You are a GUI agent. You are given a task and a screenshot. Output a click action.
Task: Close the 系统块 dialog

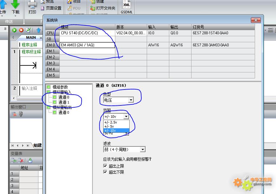(x=256, y=20)
